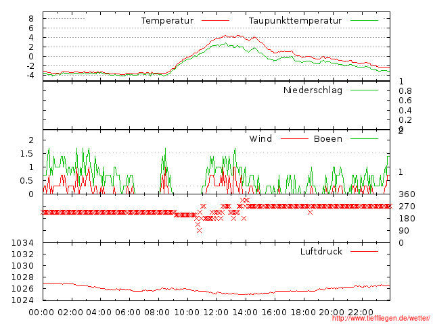
Task: Click the 12:00 time axis label
Action: pos(216,313)
